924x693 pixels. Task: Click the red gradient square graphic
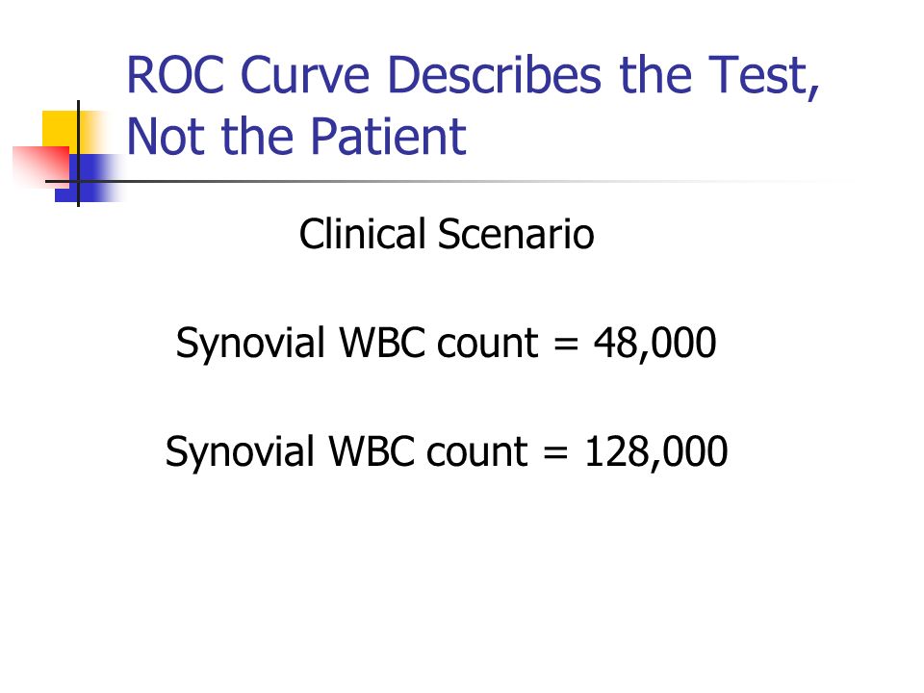click(x=41, y=167)
